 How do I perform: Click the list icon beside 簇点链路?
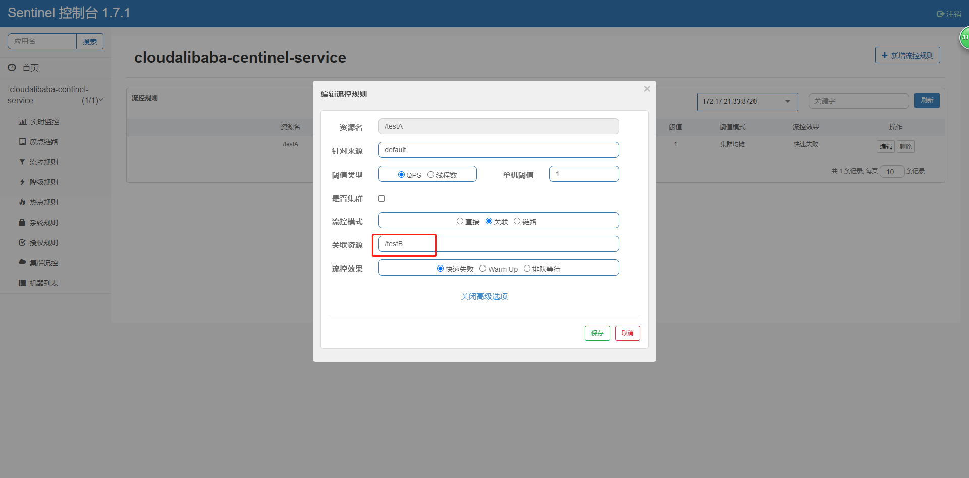(x=22, y=141)
